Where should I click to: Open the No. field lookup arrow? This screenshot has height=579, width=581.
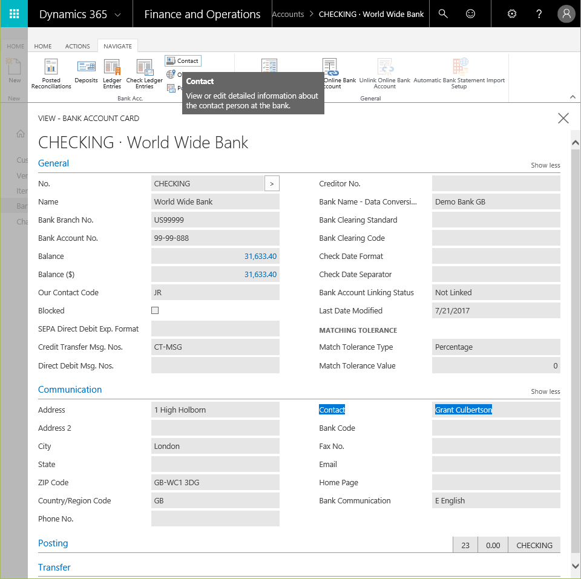click(272, 184)
